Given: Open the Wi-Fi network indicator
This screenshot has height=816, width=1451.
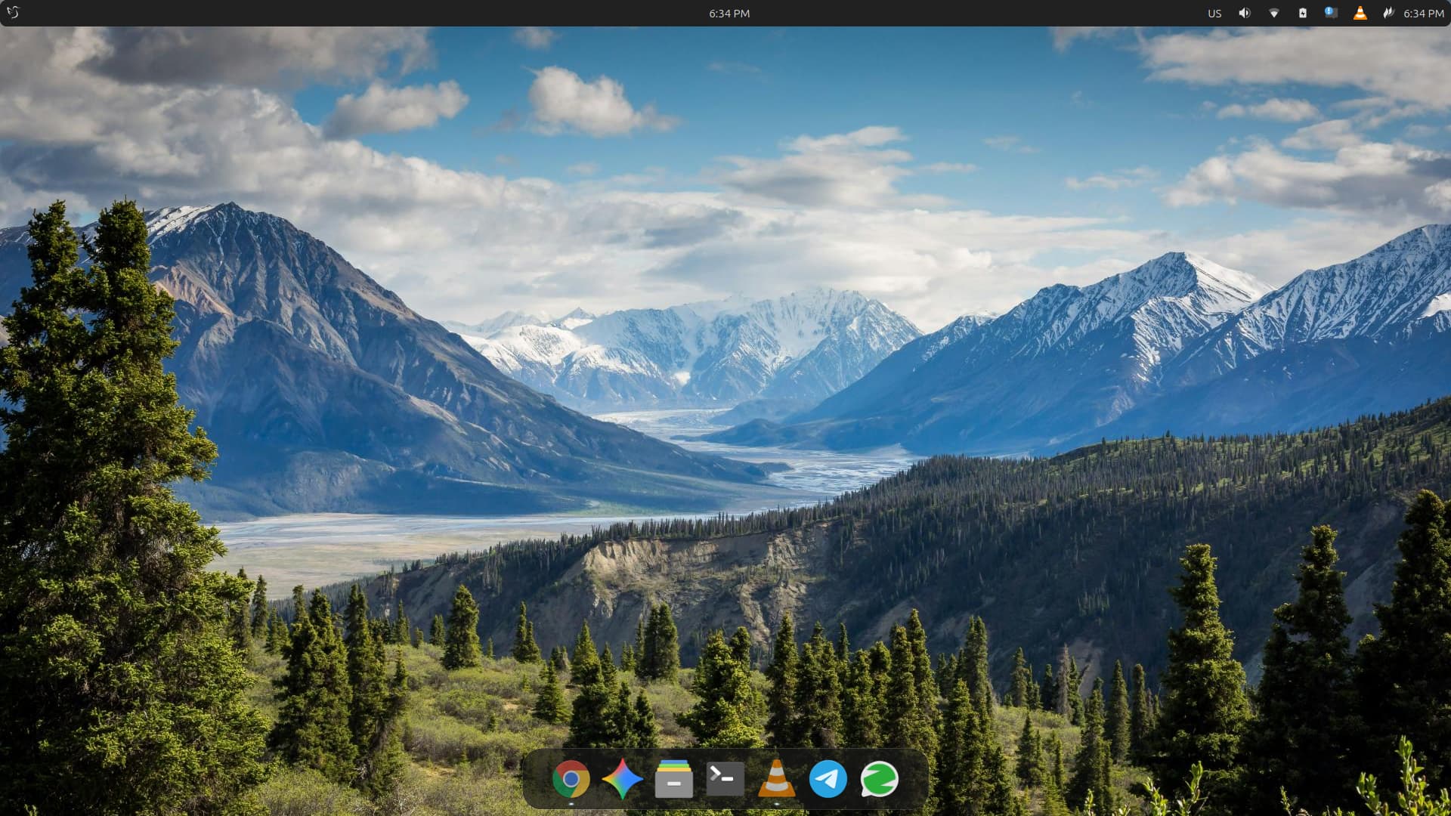Looking at the screenshot, I should click(x=1273, y=13).
